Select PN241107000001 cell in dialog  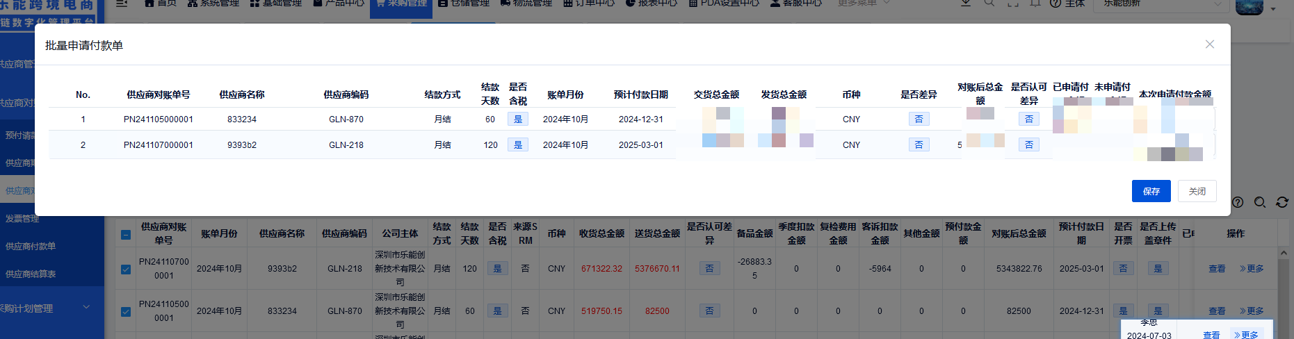coord(159,145)
